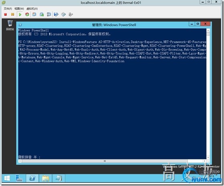Click the connect CD/DVD device icon
Viewport: 224px width, 186px height.
63,14
